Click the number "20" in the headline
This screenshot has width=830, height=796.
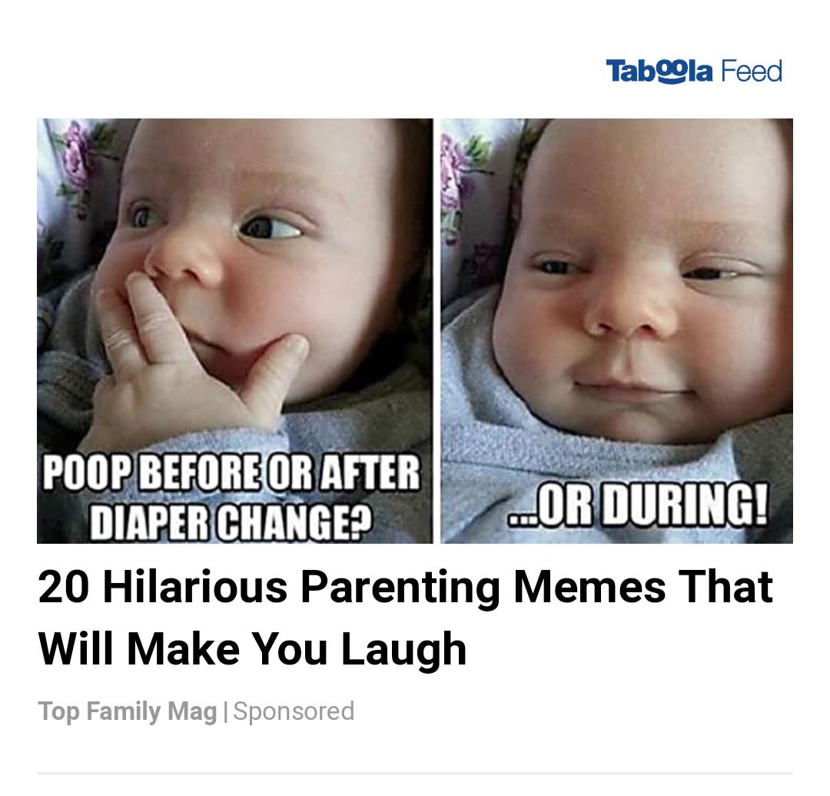point(64,588)
